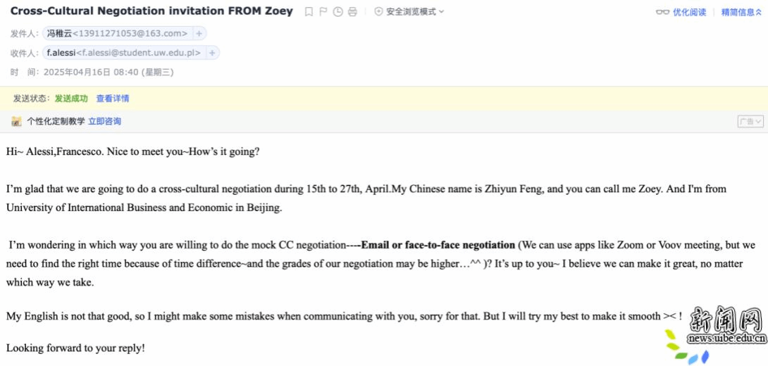Click the glasses icon for 优化阅读
768x366 pixels.
pyautogui.click(x=662, y=12)
